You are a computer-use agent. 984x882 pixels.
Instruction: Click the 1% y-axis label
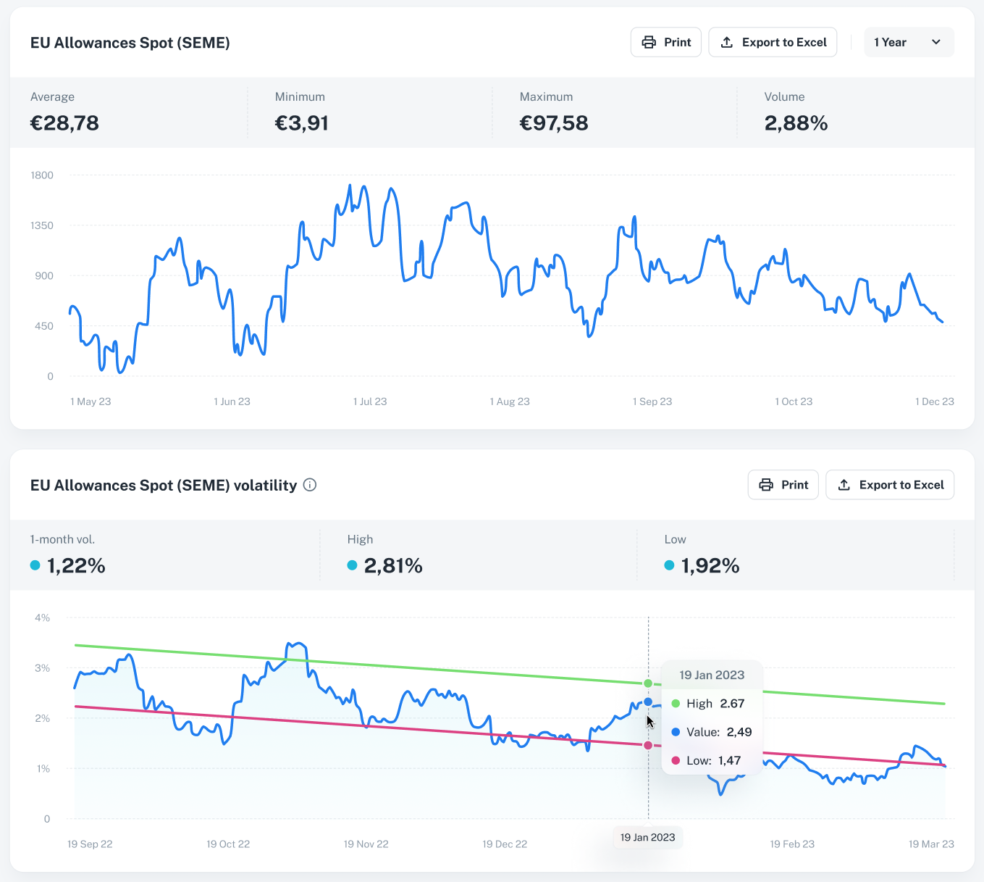pyautogui.click(x=43, y=768)
